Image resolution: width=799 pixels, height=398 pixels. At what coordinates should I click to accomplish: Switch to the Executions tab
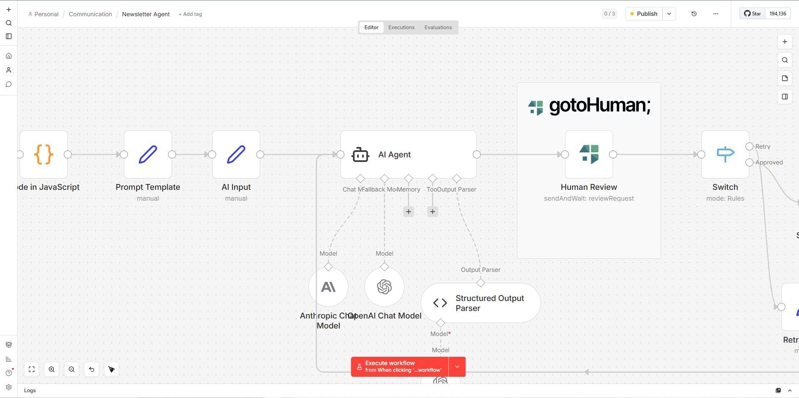(x=401, y=27)
